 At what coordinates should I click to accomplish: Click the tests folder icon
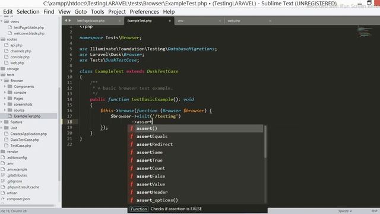(3, 75)
